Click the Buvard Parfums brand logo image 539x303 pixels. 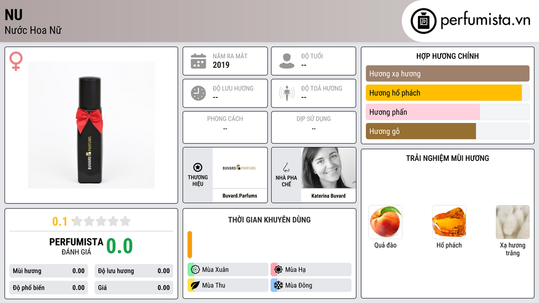pyautogui.click(x=239, y=168)
